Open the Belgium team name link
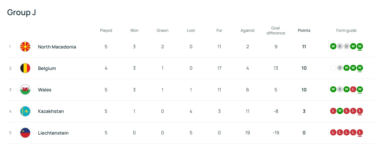This screenshot has height=146, width=381. tap(47, 68)
